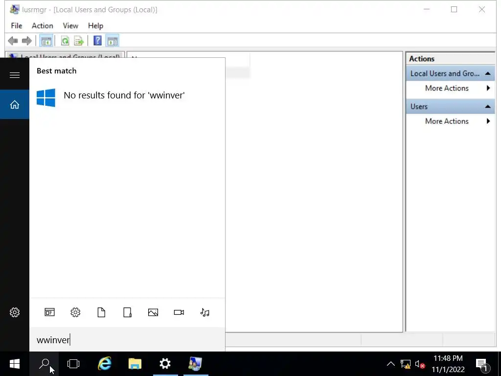Open the Action menu
This screenshot has height=376, width=501.
click(43, 25)
